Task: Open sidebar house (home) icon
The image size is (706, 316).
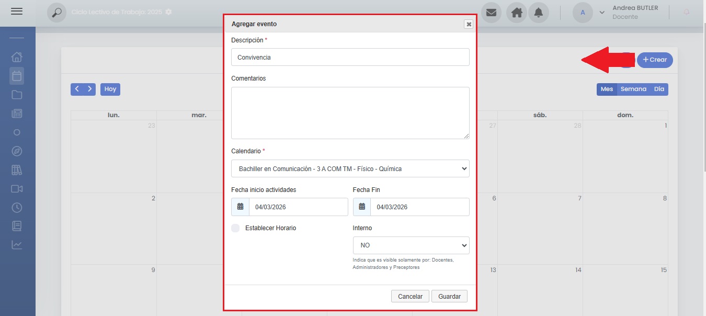Action: (x=17, y=57)
